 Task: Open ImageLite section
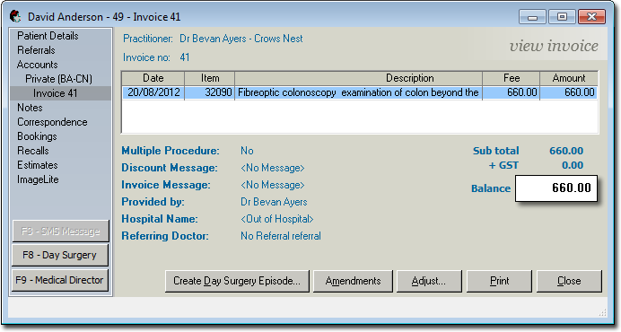[x=38, y=179]
